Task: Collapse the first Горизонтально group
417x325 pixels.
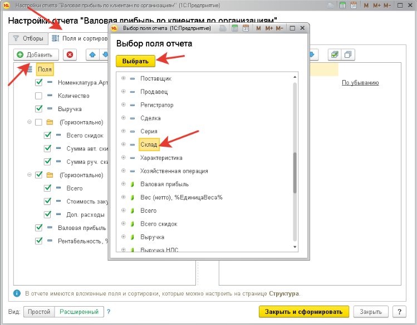Action: (x=28, y=122)
